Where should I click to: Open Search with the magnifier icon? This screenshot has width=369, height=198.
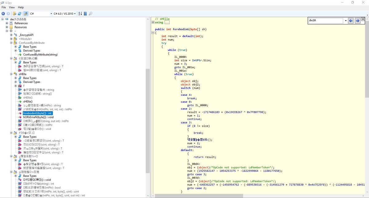(x=91, y=14)
